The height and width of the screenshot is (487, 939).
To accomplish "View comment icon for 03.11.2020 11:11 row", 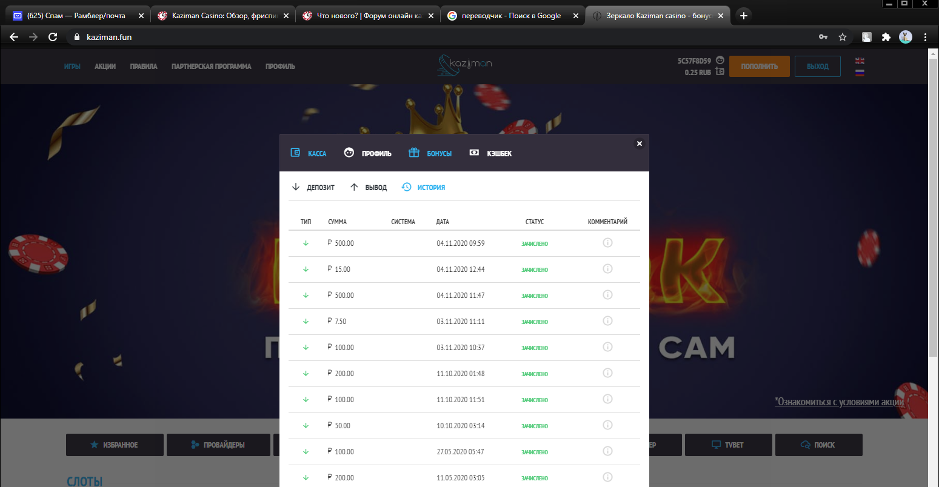I will tap(607, 321).
